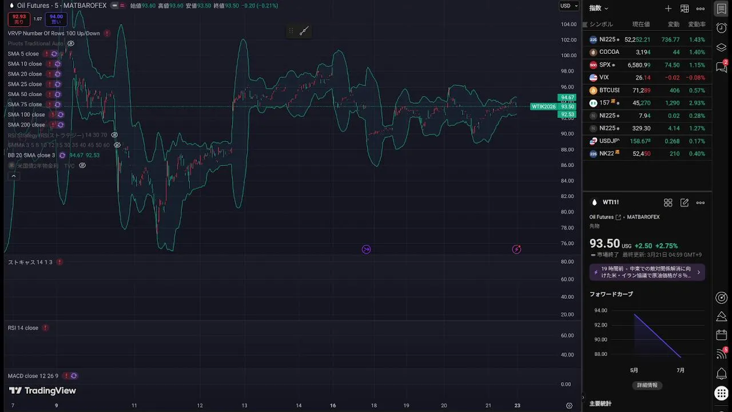Unhide the RSI Strategy indicator
Viewport: 732px width, 412px height.
(114, 135)
